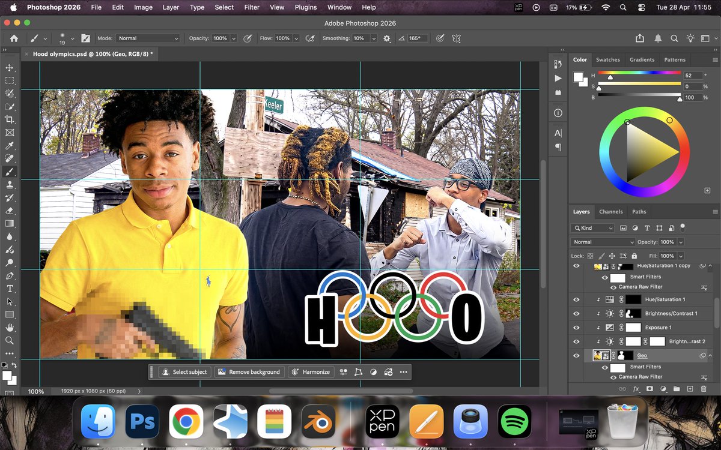The width and height of the screenshot is (721, 450).
Task: Switch to the Paths tab
Action: 639,212
